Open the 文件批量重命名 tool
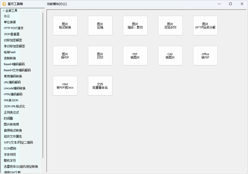This screenshot has width=248, height=174. tap(100, 86)
